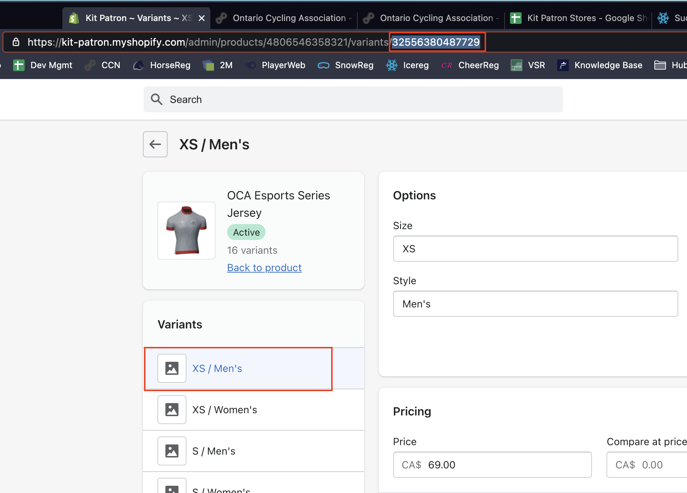Image resolution: width=687 pixels, height=493 pixels.
Task: Click the XS / Men's variant image placeholder
Action: pyautogui.click(x=172, y=368)
